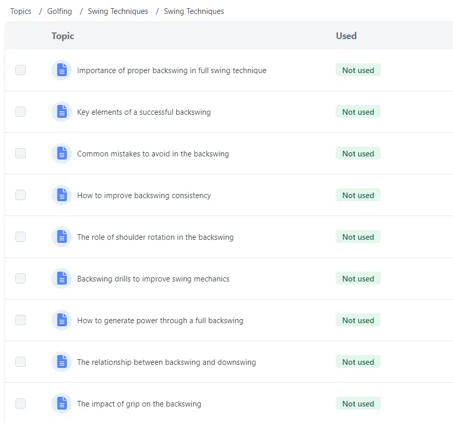Viewport: 453px width, 423px height.
Task: Click document icon for 'impact of grip' topic
Action: 62,403
